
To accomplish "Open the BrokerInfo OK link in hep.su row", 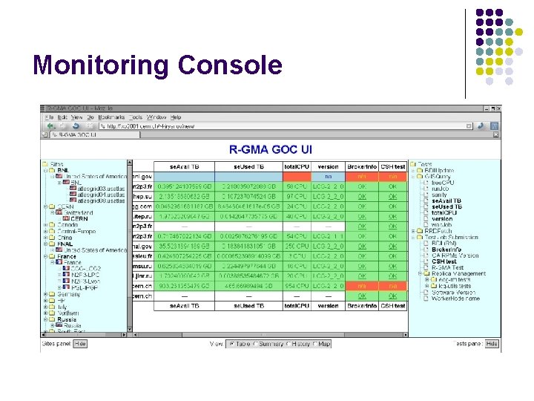I will (x=362, y=197).
